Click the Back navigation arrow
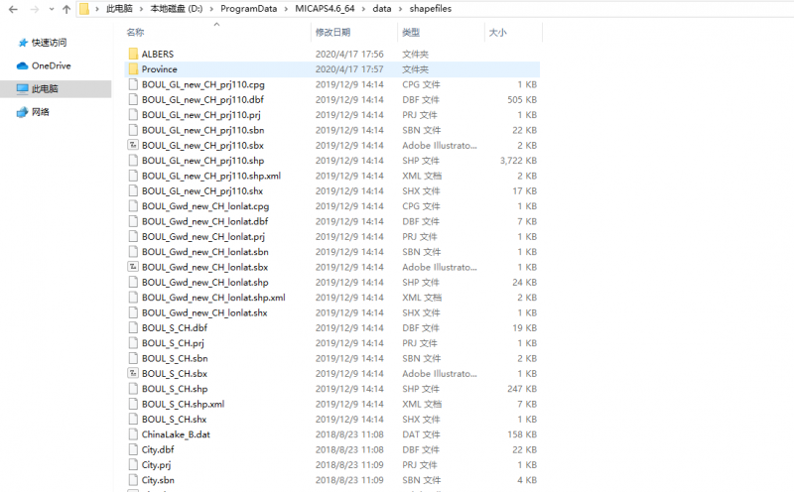 [11, 10]
